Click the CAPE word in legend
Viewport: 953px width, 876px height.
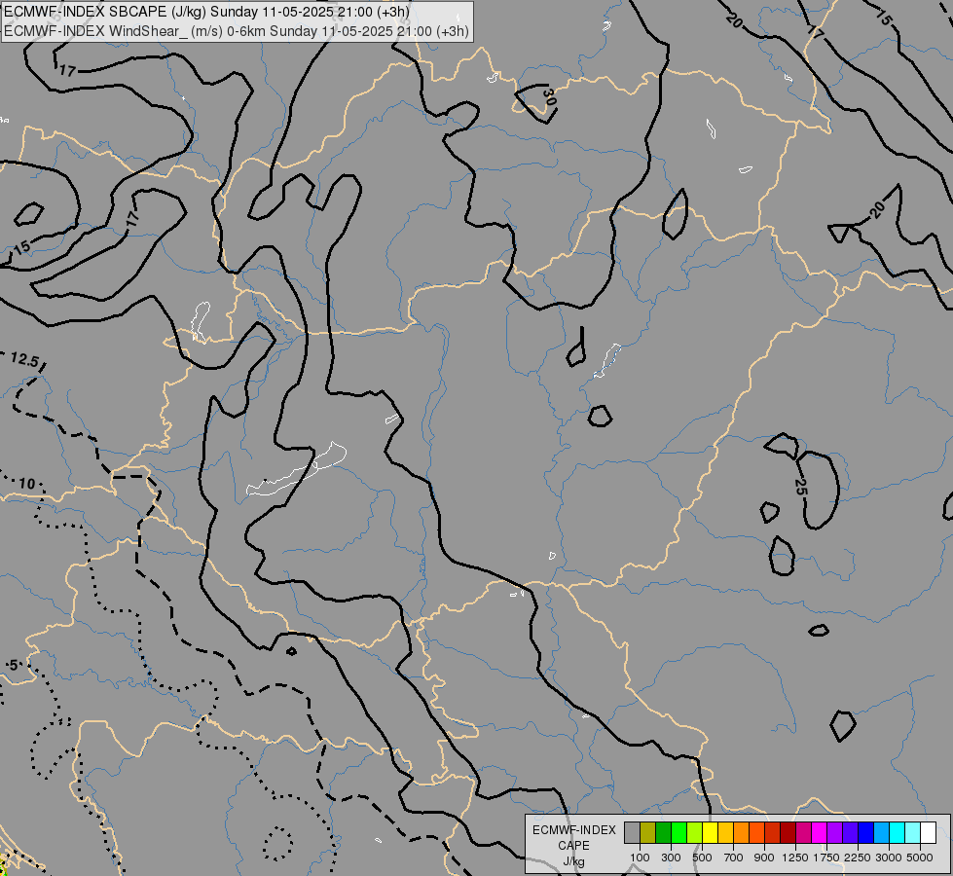tap(573, 845)
